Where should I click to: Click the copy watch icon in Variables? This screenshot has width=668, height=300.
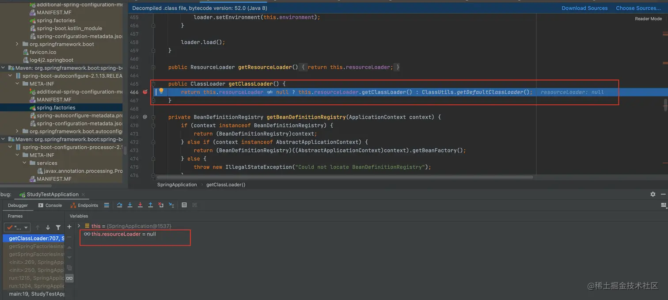click(69, 268)
